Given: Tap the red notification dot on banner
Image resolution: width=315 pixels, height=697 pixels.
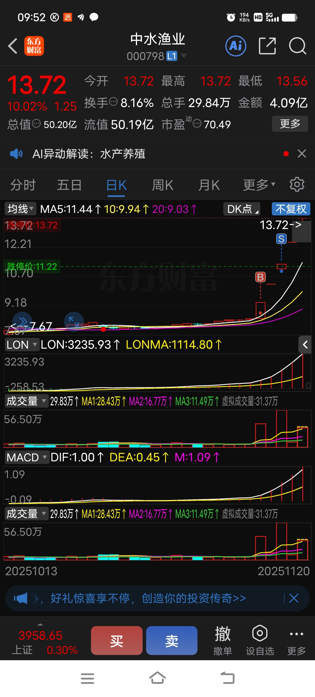Looking at the screenshot, I should [x=286, y=154].
